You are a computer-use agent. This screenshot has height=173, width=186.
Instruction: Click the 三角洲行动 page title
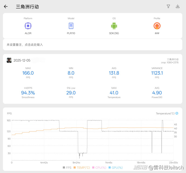(27, 7)
